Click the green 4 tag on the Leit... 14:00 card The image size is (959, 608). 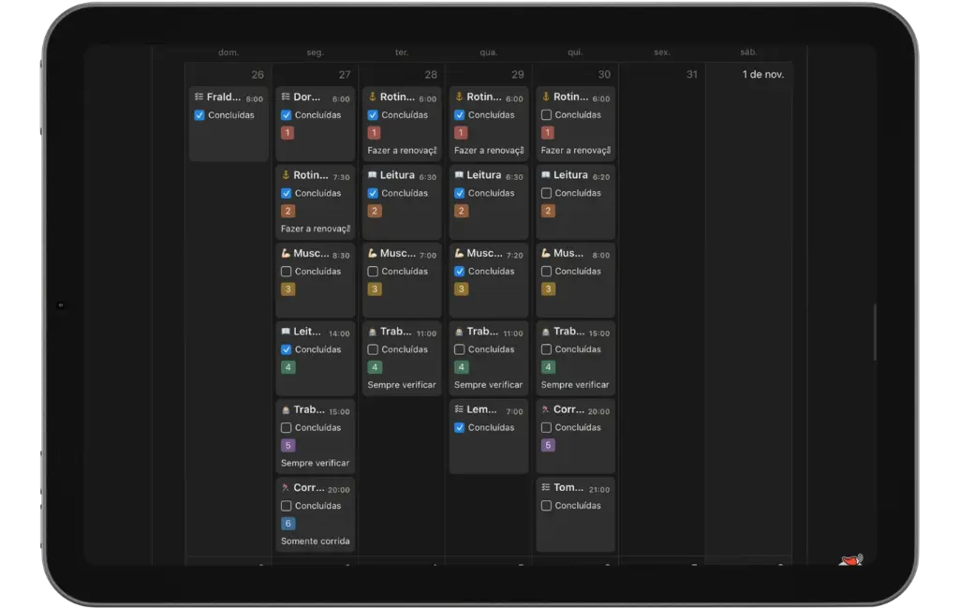click(x=288, y=367)
